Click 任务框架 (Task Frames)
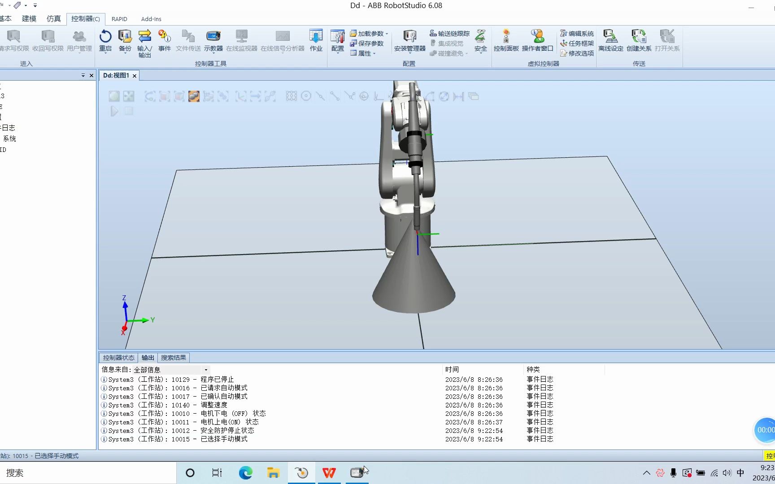Image resolution: width=775 pixels, height=484 pixels. point(577,43)
